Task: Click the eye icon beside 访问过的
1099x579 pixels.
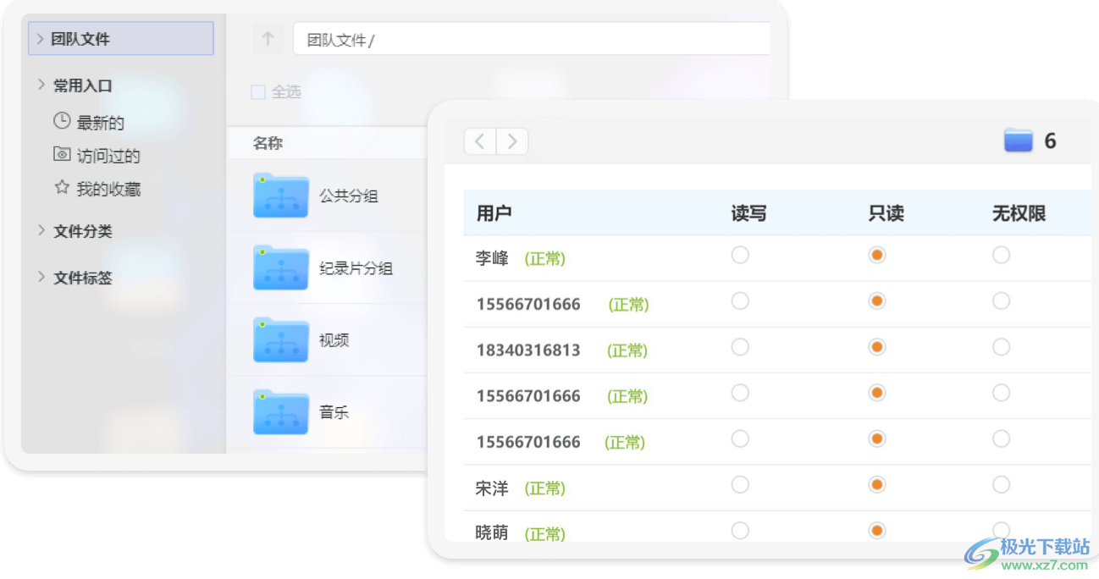Action: coord(63,155)
